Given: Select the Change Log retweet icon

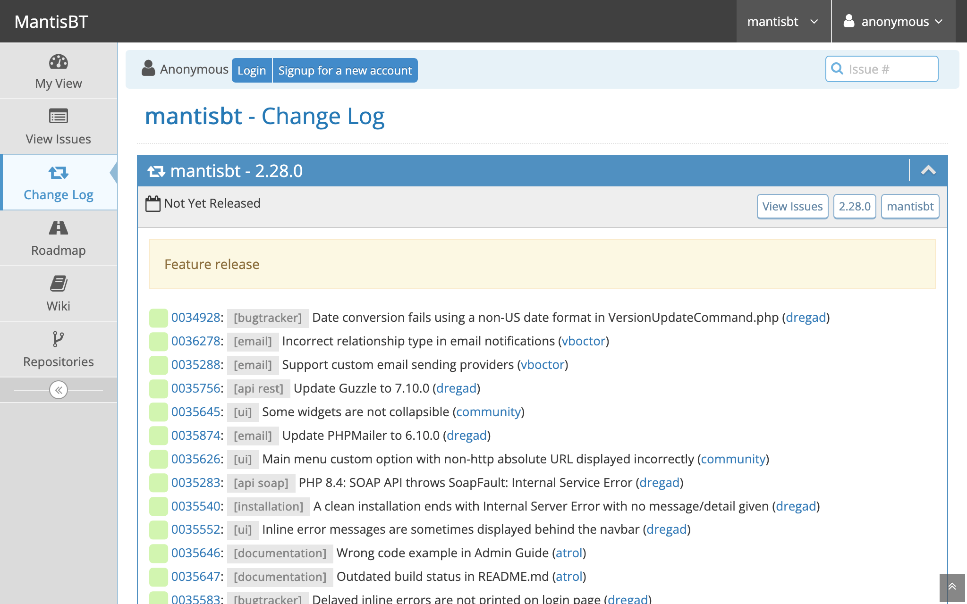Looking at the screenshot, I should tap(59, 172).
